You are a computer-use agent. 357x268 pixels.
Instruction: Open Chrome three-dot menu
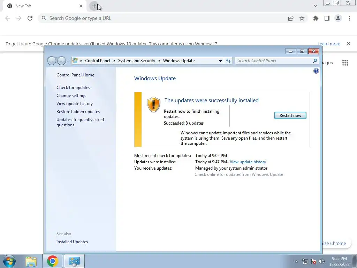[x=349, y=18]
